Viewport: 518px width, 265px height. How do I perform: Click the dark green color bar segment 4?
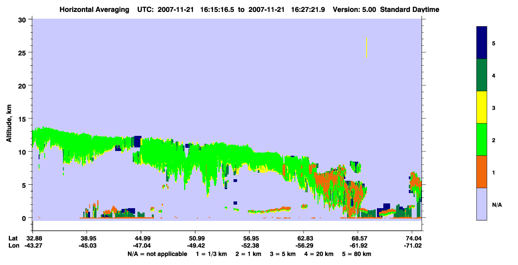(x=482, y=75)
